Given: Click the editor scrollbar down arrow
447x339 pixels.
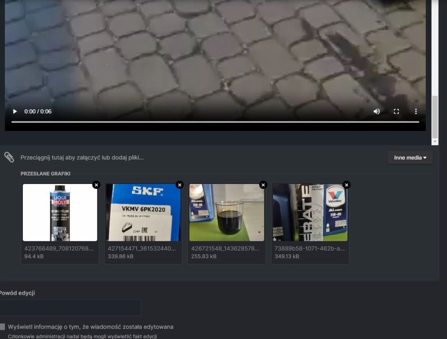Looking at the screenshot, I should 435,141.
